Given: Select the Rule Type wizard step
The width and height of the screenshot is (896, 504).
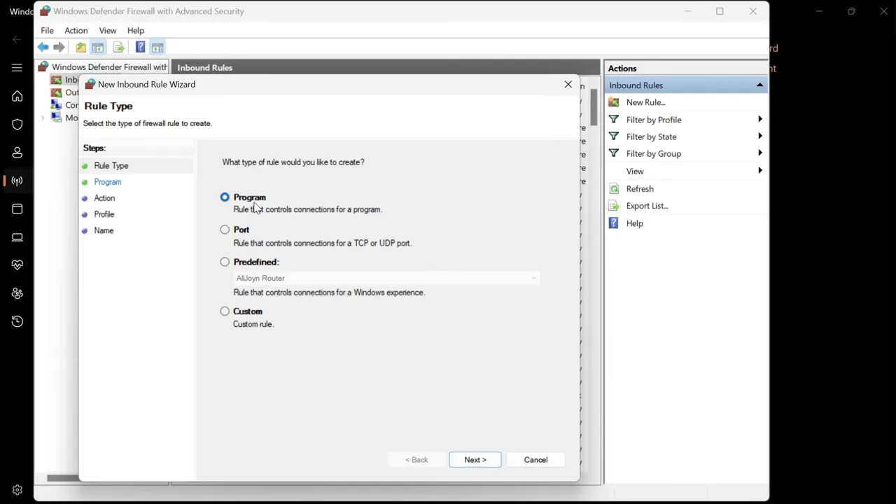Looking at the screenshot, I should [111, 166].
